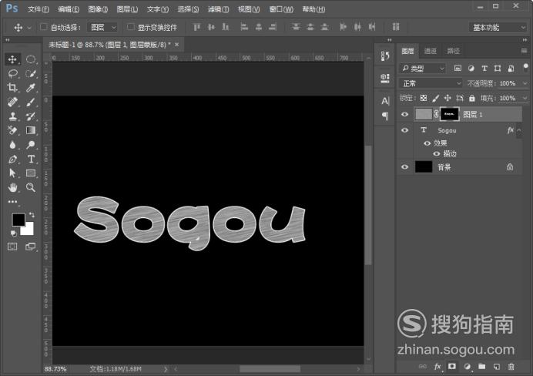
Task: Toggle lock transparent pixels
Action: 423,99
